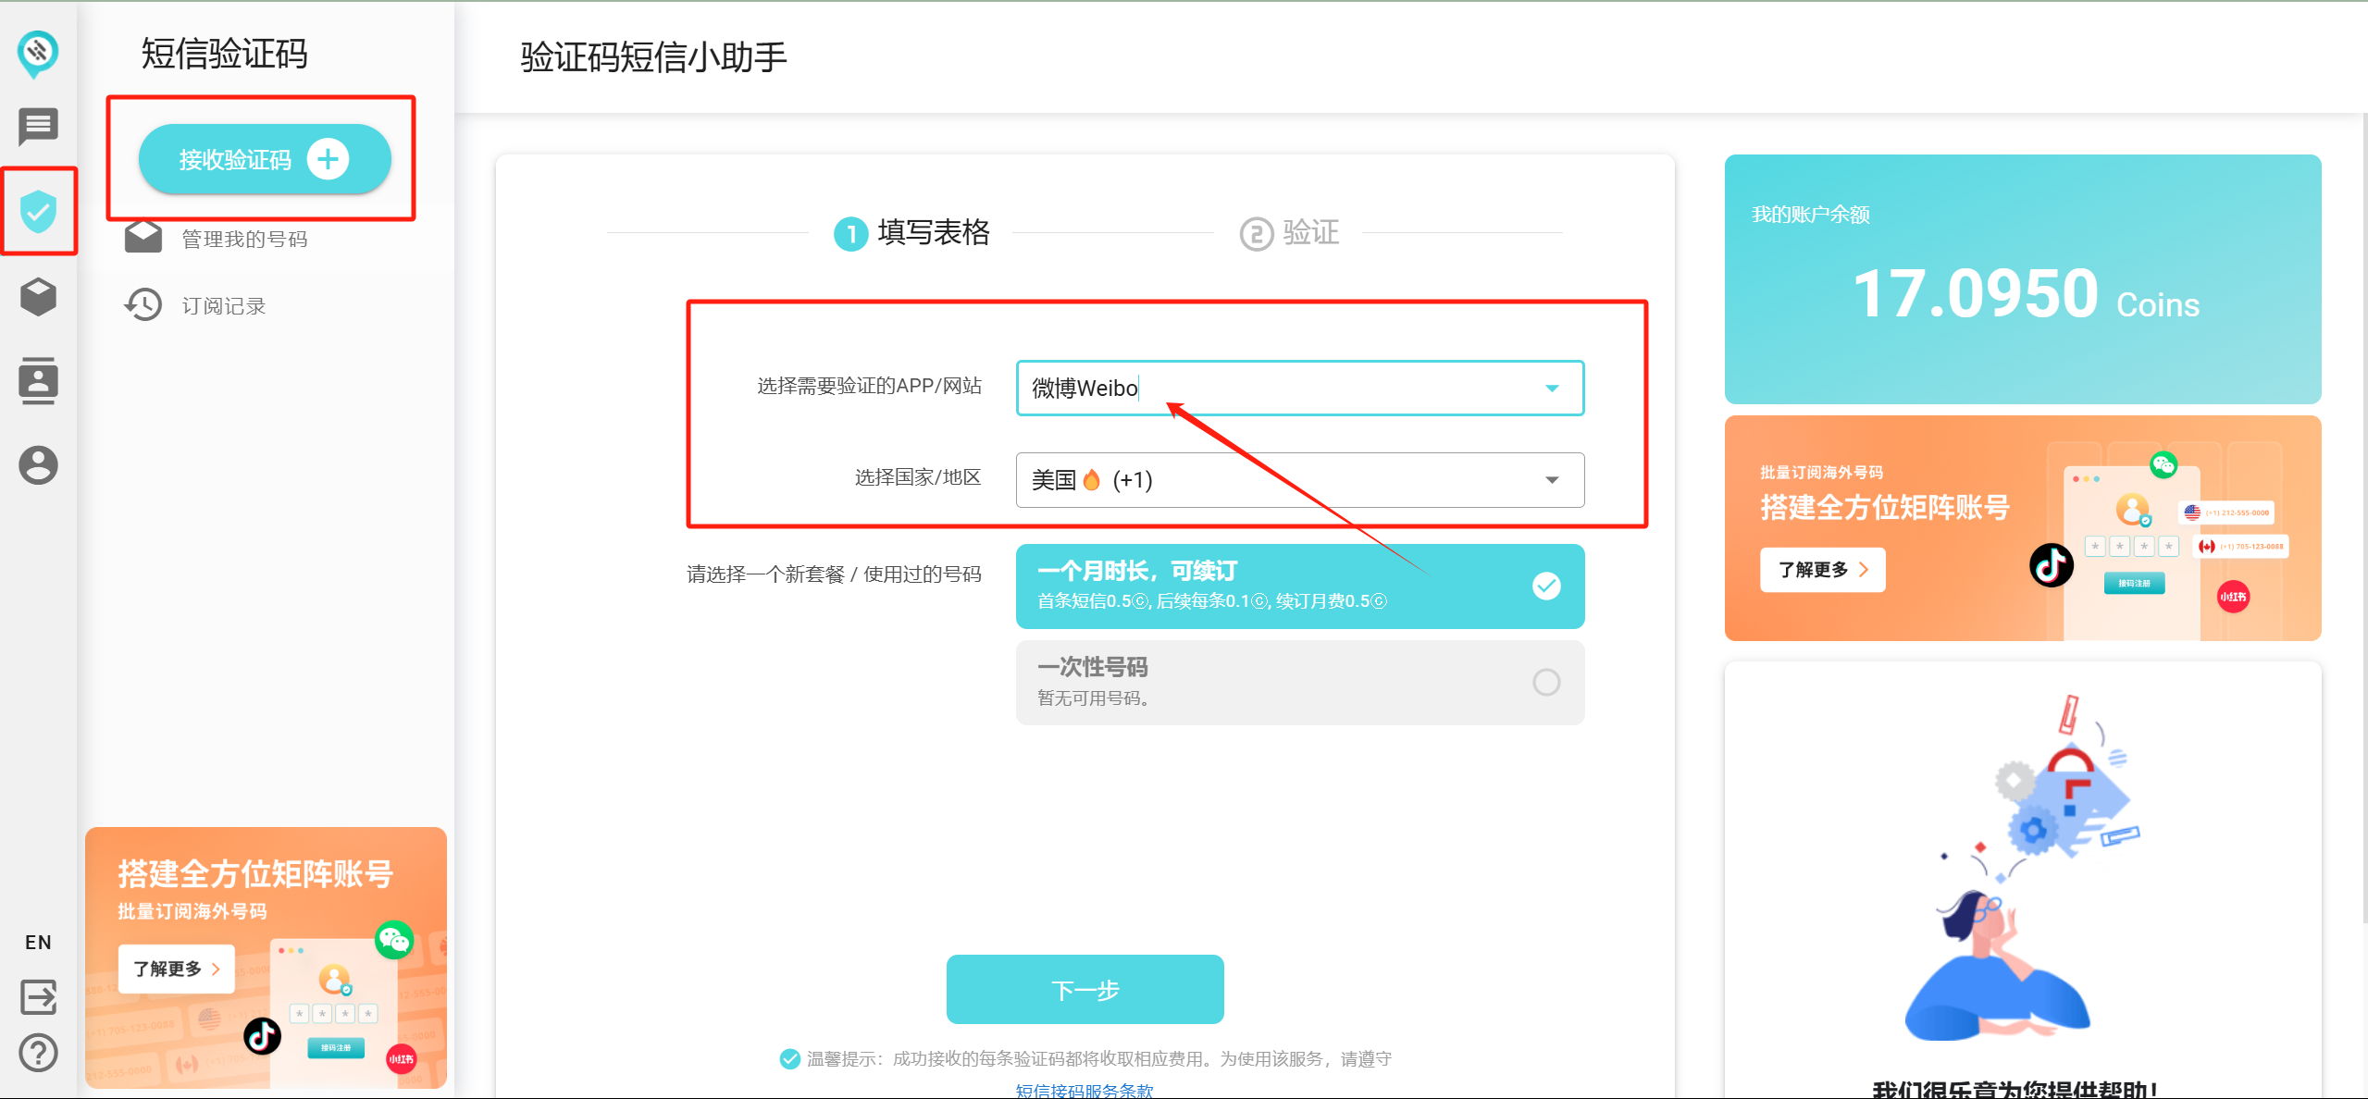Click the WeChat icon in right banner
Screen dimensions: 2368x1099
(2163, 464)
